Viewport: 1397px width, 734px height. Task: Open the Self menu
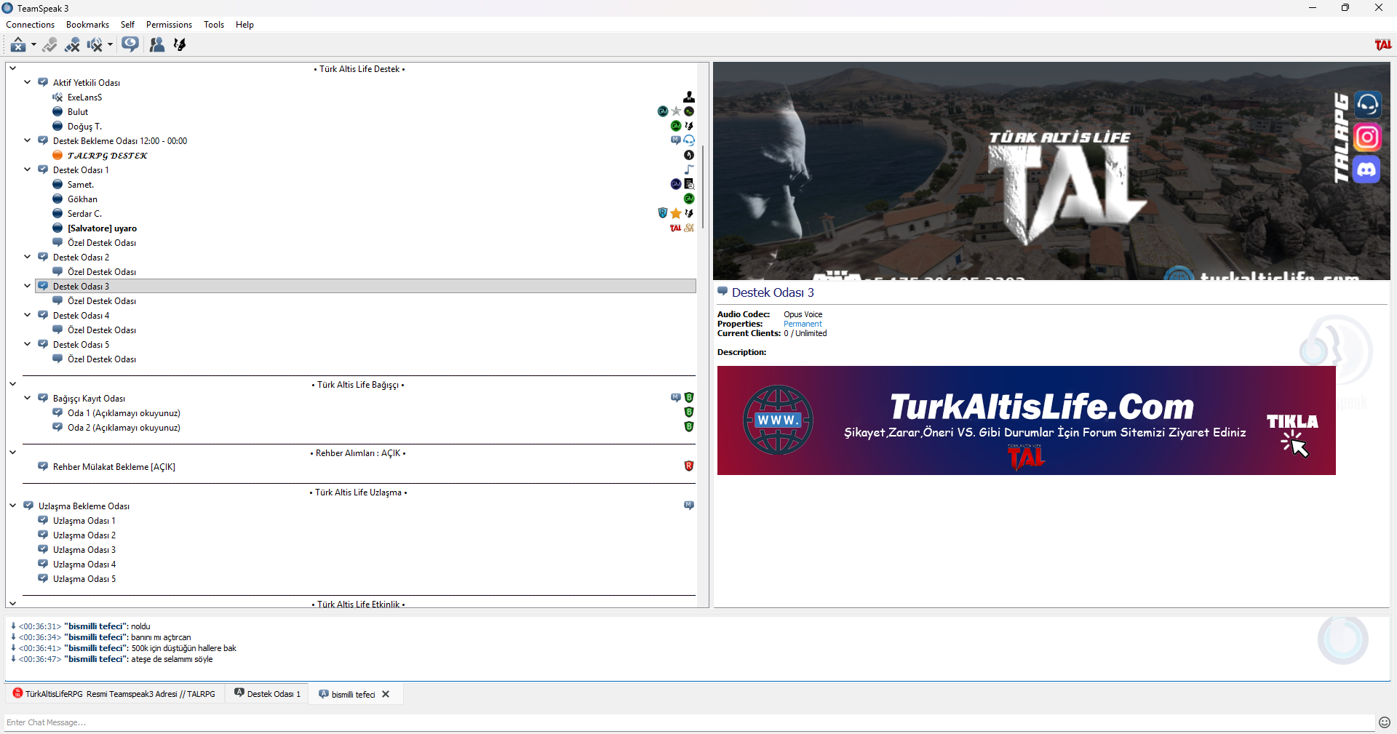(x=127, y=25)
